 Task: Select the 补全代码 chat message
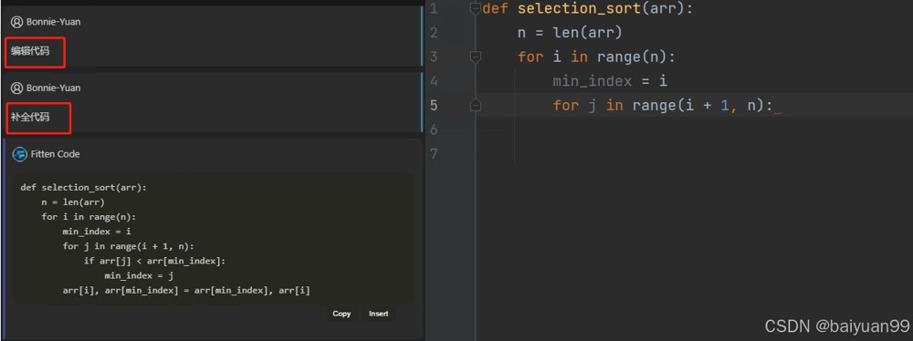(30, 117)
